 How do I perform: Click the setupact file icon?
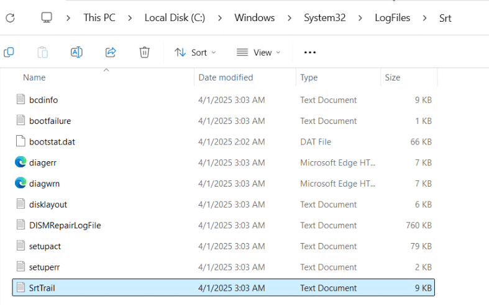tap(21, 246)
